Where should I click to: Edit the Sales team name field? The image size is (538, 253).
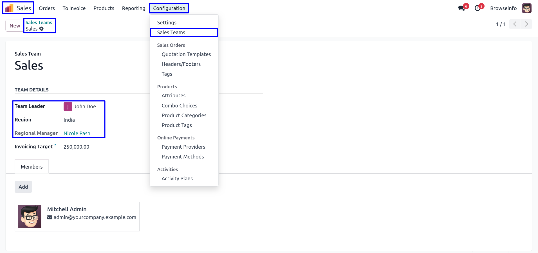(x=29, y=66)
